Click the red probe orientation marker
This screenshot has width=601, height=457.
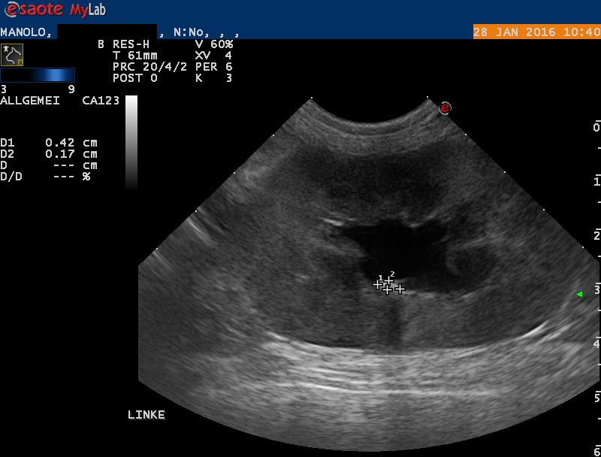point(445,107)
